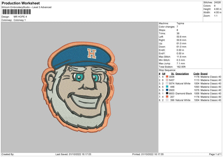The image size is (223, 157).
Task: Pick the white swatch in stop 3 row
Action: tap(168, 83)
